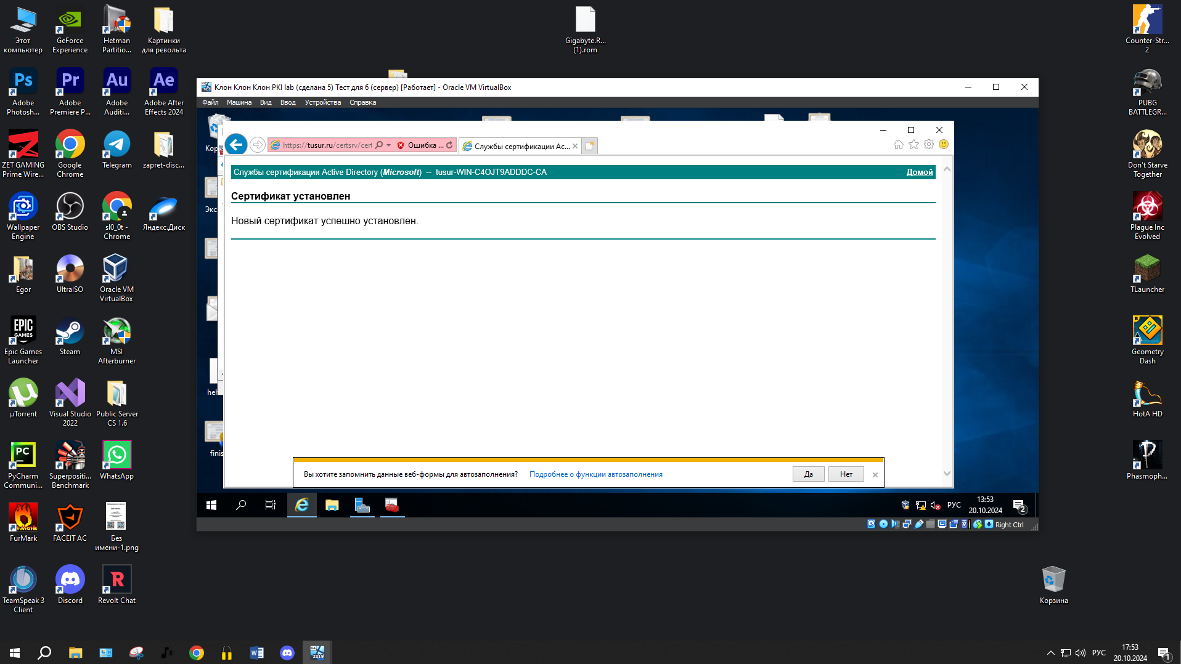Expand host system tray hidden icons

click(x=1050, y=653)
